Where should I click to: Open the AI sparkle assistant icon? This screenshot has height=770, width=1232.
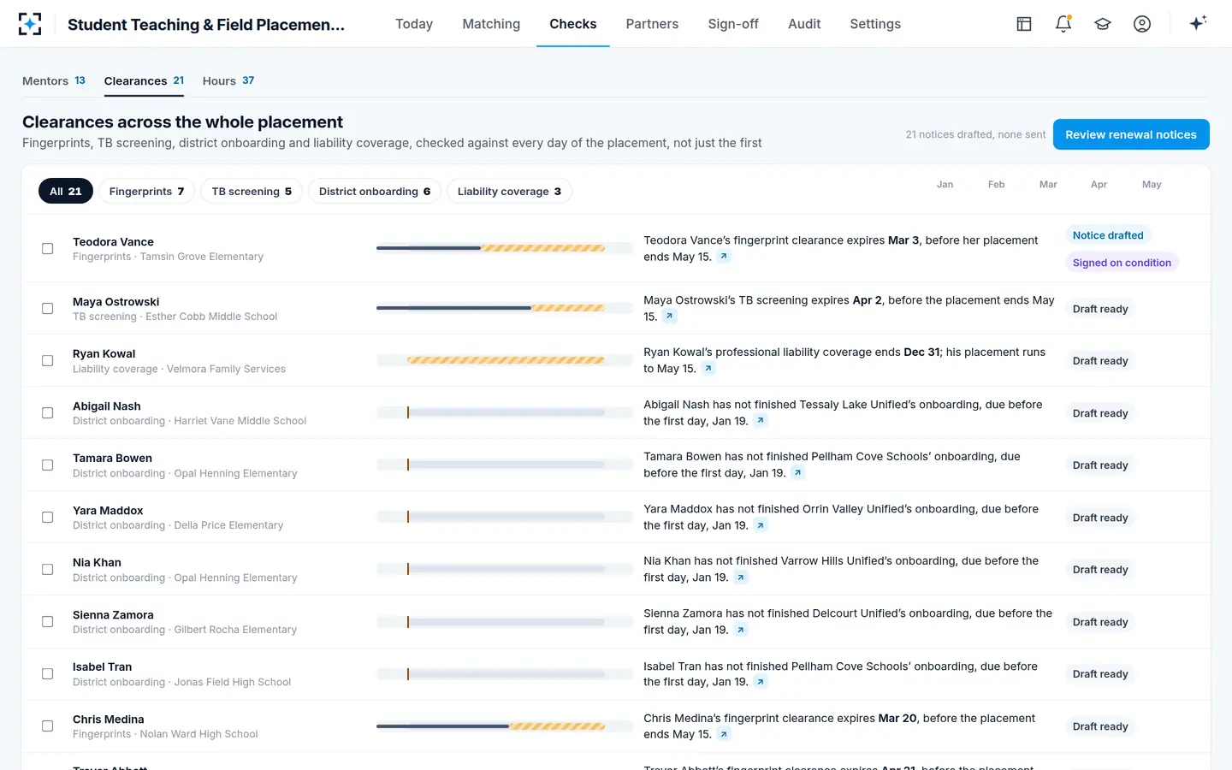[x=1198, y=23]
